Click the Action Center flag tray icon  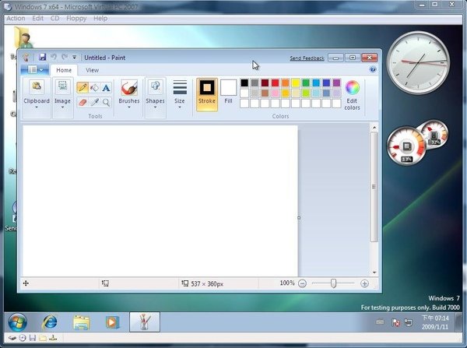(x=396, y=322)
